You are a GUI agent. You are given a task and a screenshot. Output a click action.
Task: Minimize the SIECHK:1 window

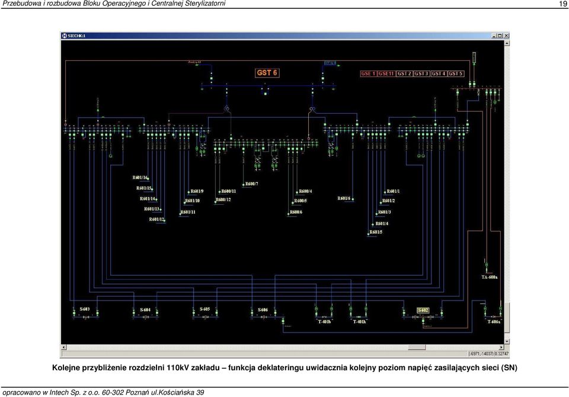coord(494,35)
